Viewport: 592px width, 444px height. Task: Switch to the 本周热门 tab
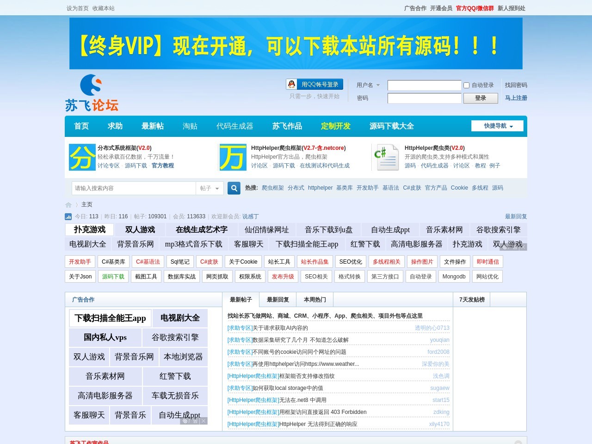315,300
